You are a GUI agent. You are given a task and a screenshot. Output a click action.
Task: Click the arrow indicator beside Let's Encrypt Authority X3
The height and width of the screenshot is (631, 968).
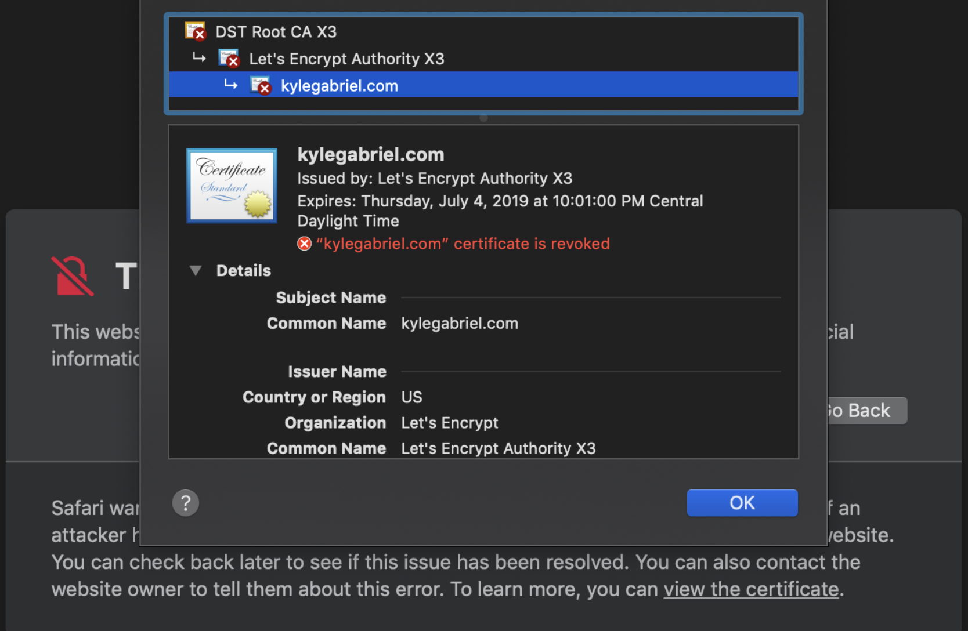200,58
